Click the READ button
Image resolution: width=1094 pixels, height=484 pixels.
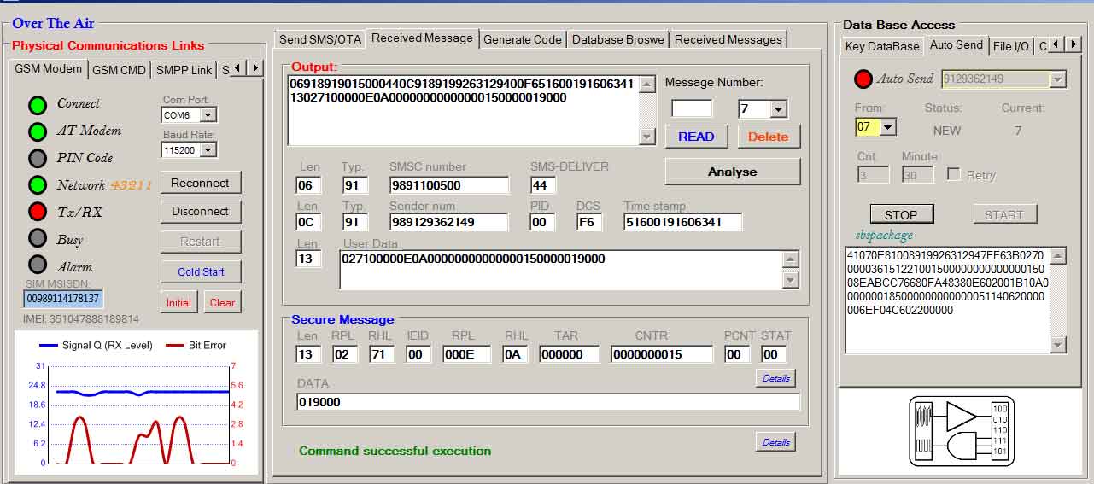tap(696, 137)
